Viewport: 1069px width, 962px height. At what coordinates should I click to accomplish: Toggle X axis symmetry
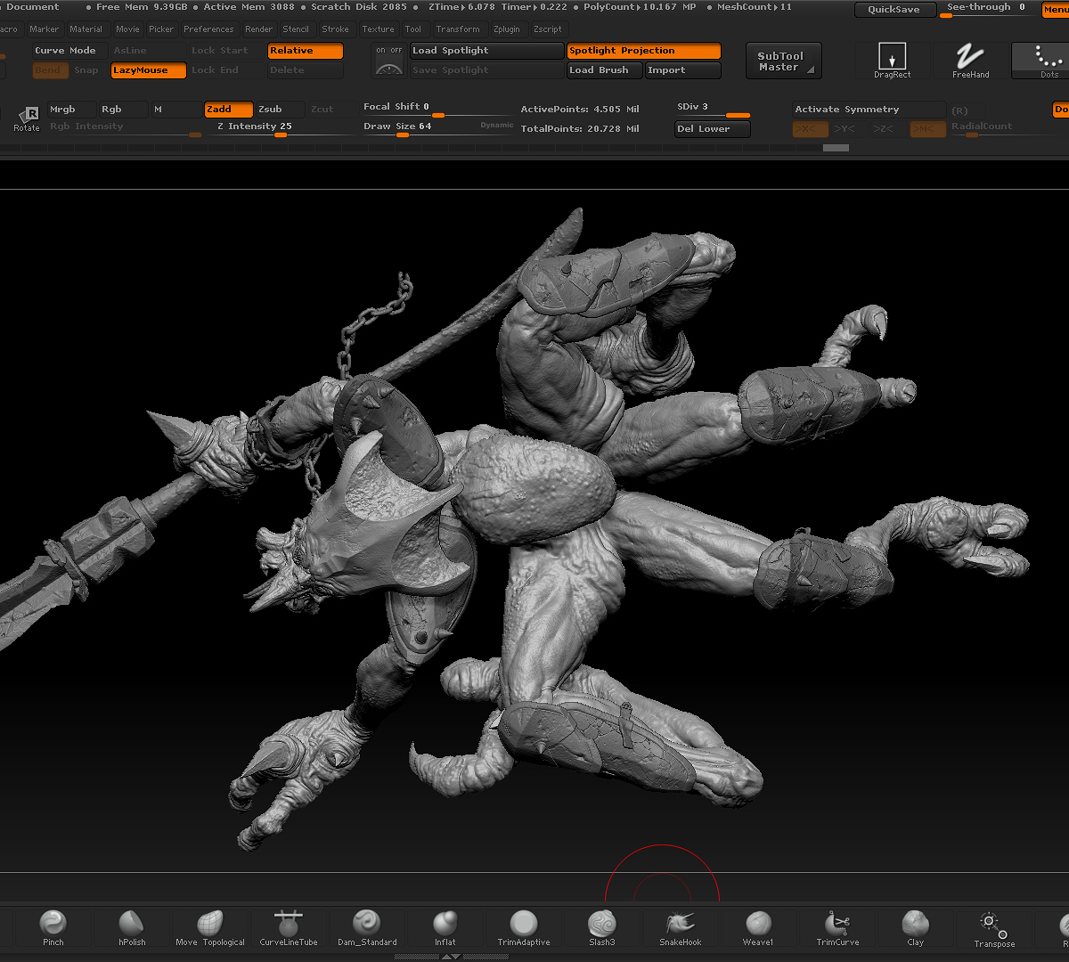pyautogui.click(x=810, y=129)
